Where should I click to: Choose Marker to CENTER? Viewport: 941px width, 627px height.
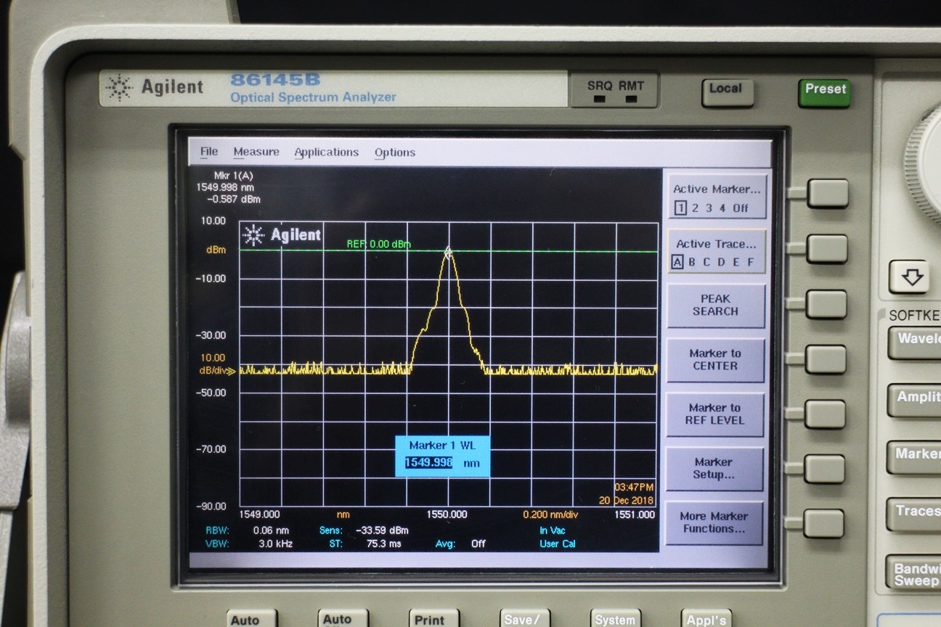[x=715, y=360]
